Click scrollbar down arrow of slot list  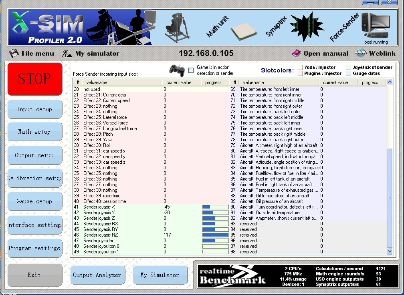[390, 251]
